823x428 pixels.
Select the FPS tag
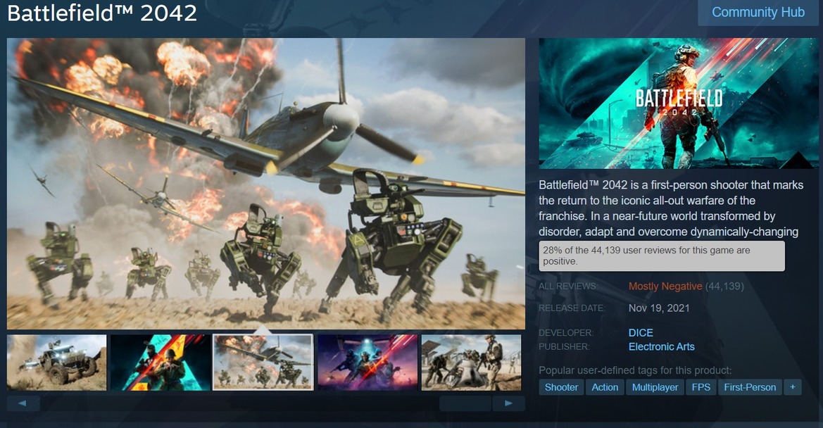coord(701,387)
